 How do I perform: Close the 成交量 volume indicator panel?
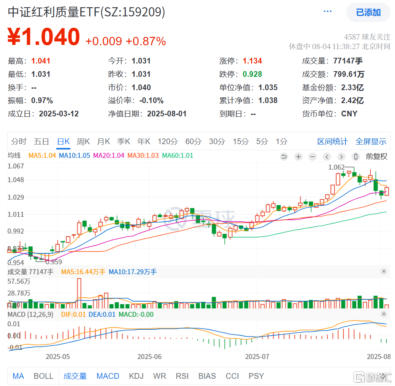(x=384, y=272)
